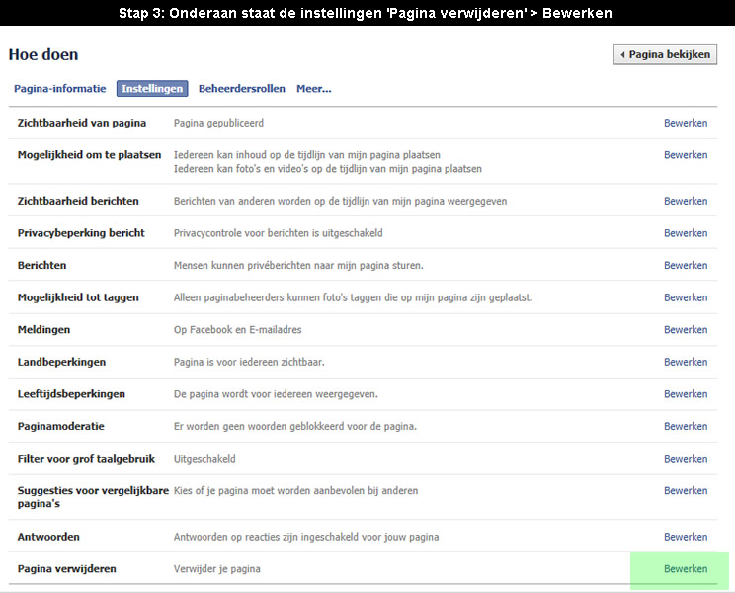Click 'Antwoorden op reacties zijn ingeschakeld' text
Viewport: 735px width, 593px height.
[306, 537]
